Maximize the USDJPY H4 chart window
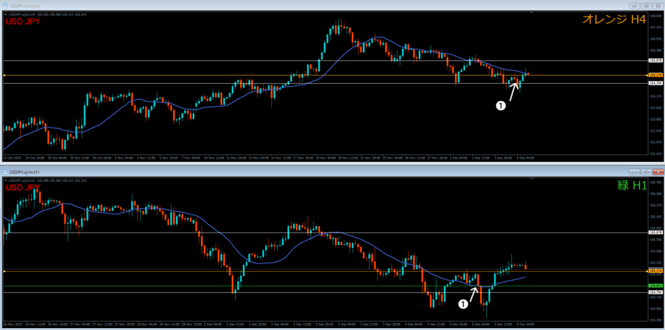 646,6
